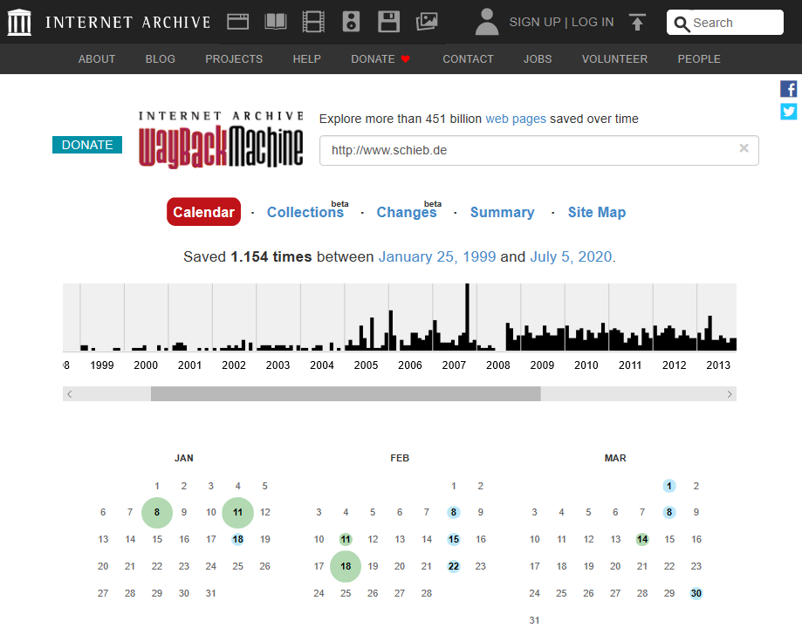This screenshot has width=802, height=628.
Task: Open the March 30 snapshot
Action: point(696,593)
